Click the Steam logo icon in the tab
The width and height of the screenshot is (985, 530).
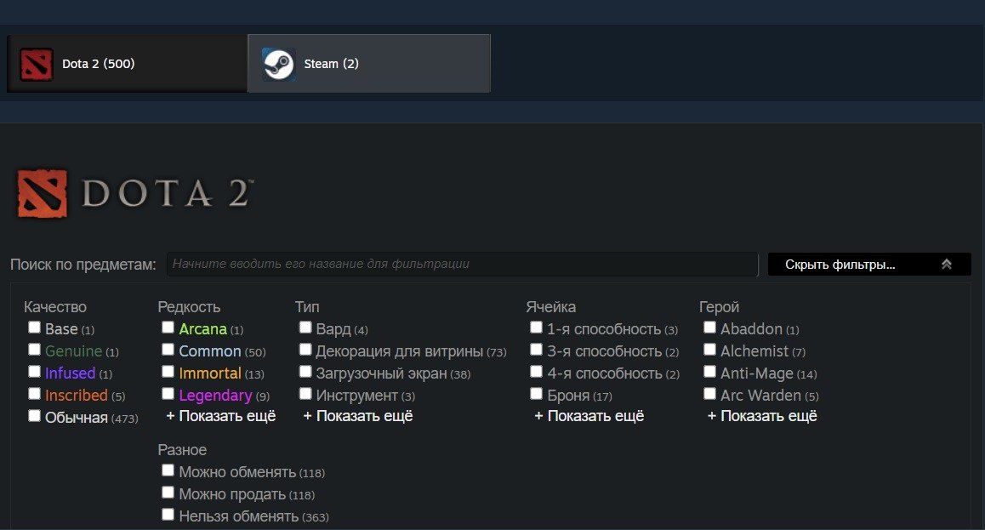point(278,64)
